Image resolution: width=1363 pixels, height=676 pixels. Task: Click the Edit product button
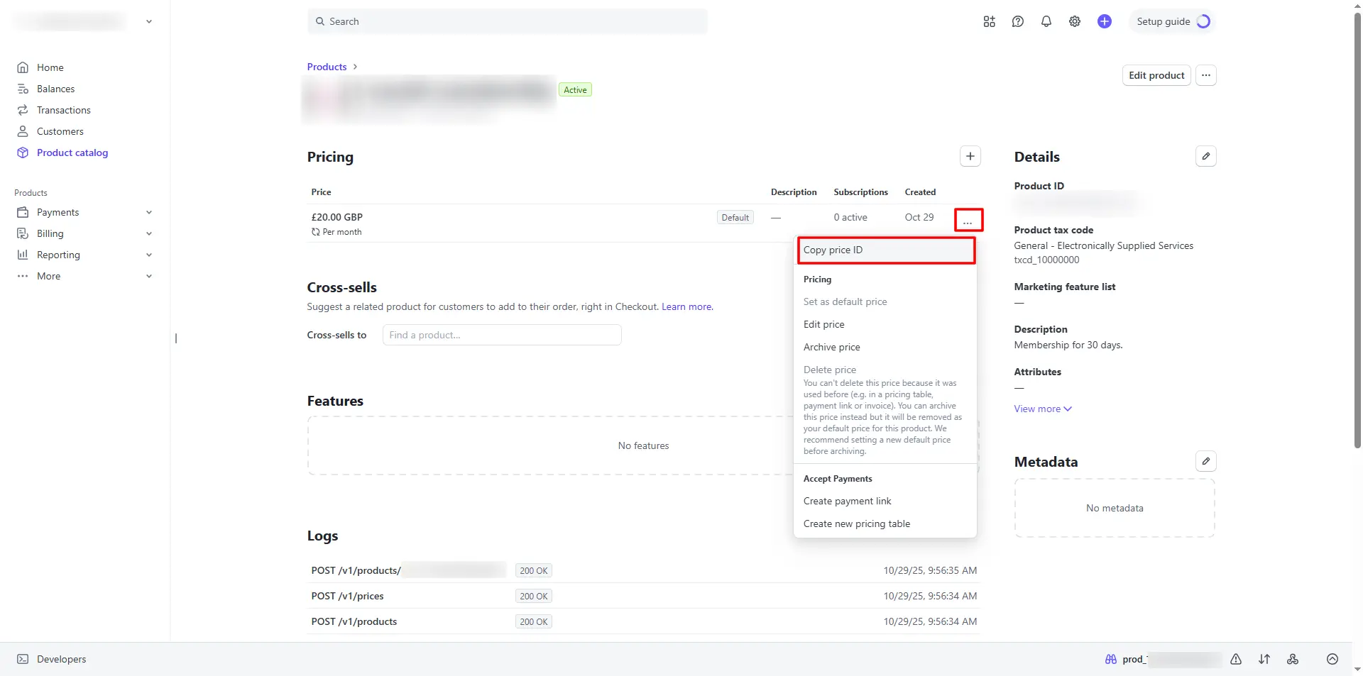(1156, 75)
